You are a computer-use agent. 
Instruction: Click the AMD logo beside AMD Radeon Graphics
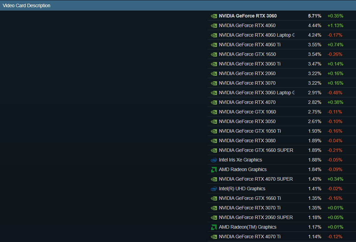[x=214, y=169]
